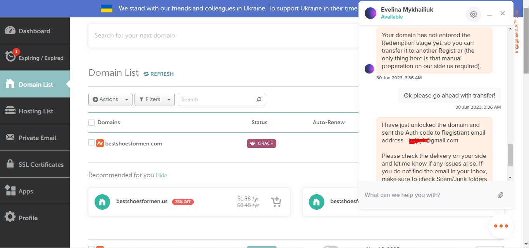529x248 pixels.
Task: Open the Filters dropdown
Action: (154, 99)
